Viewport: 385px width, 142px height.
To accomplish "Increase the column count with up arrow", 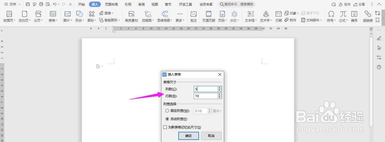I will click(220, 88).
